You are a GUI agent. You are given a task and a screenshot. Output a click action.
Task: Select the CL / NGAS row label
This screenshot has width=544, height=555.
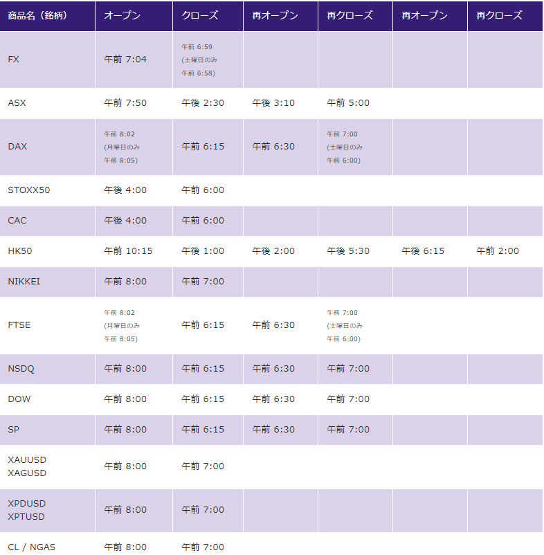tap(32, 547)
